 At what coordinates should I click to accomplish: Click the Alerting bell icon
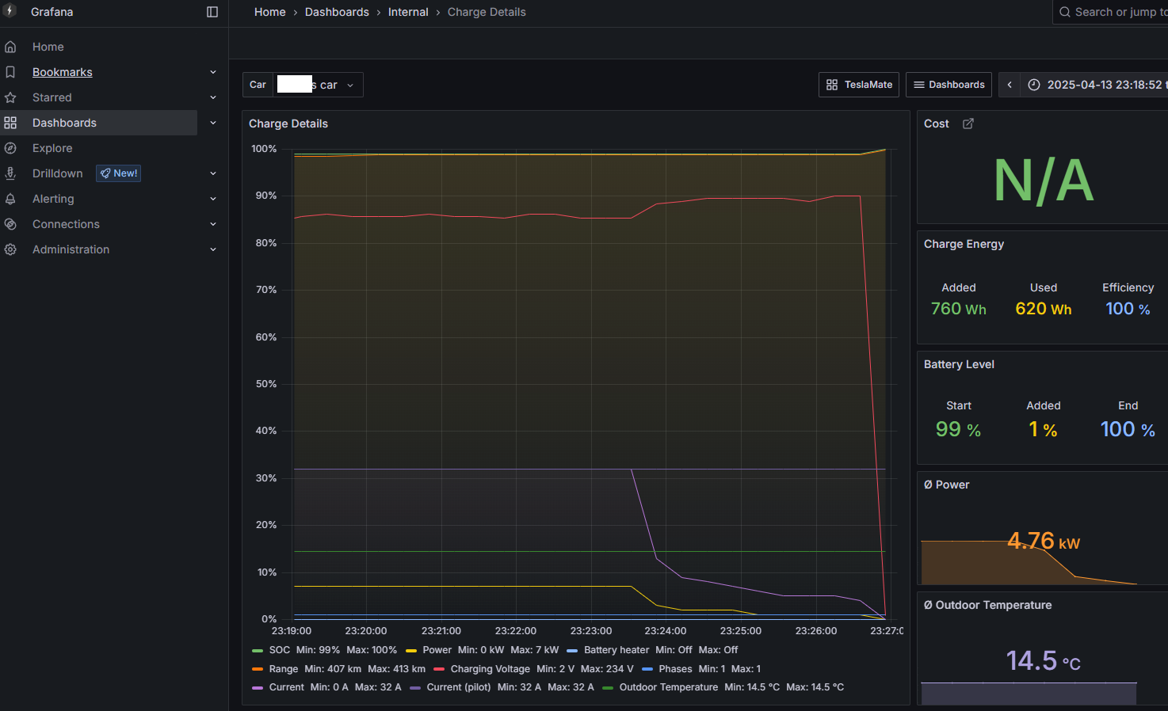(x=10, y=199)
